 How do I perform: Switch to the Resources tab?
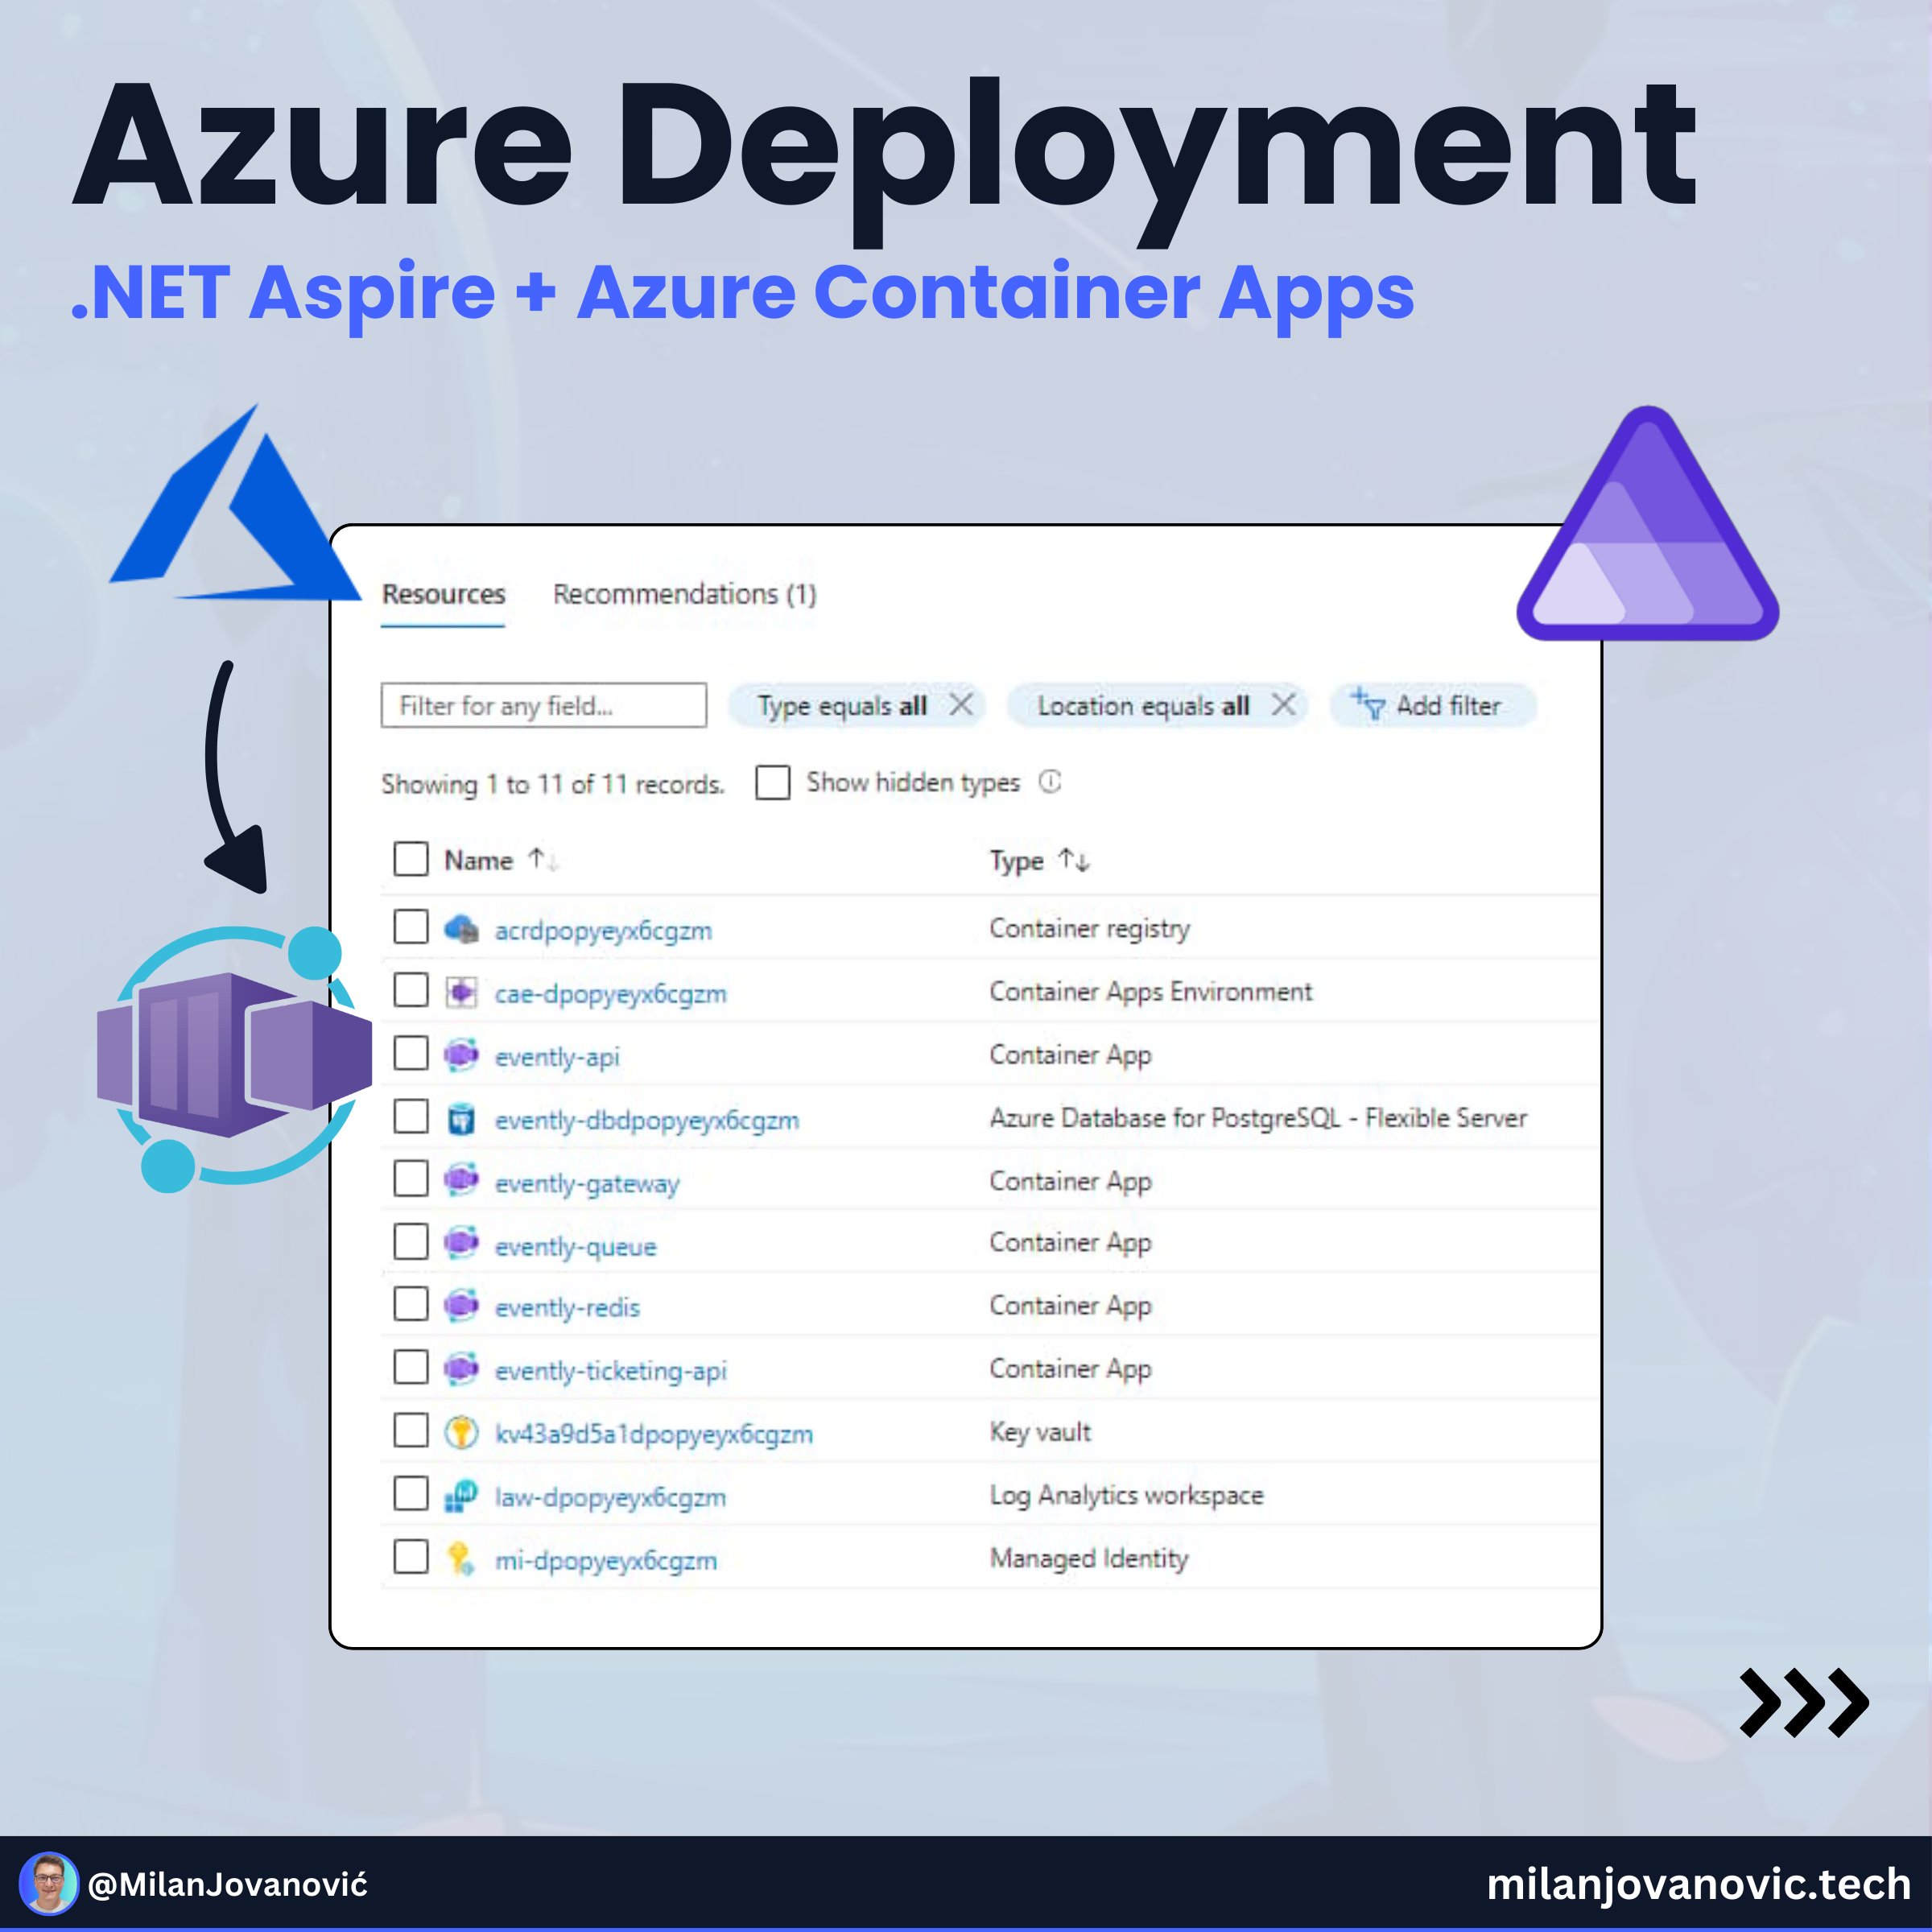443,594
